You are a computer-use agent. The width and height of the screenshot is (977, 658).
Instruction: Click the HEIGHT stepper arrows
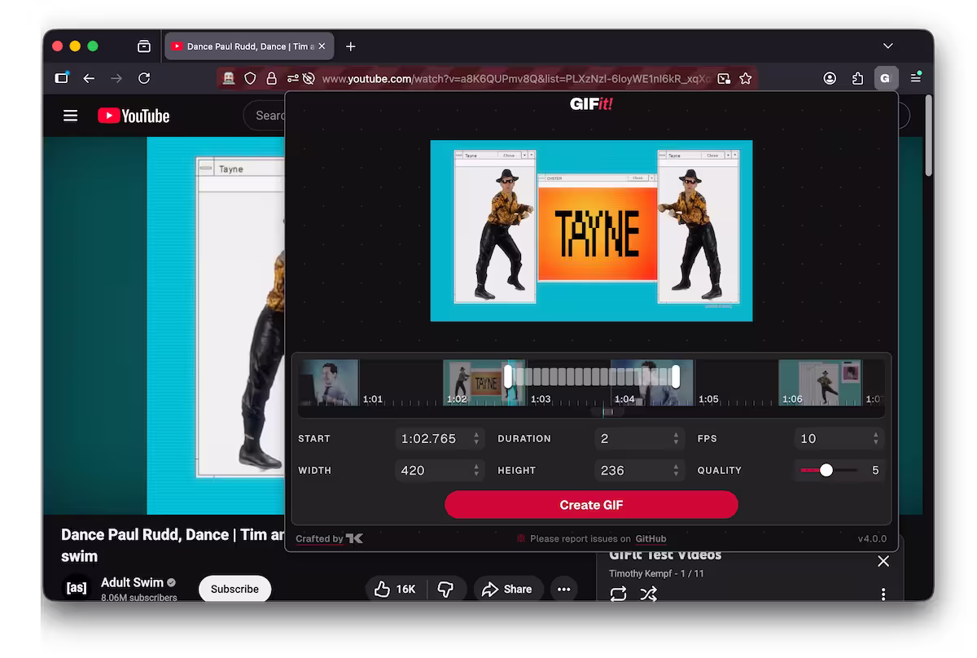coord(676,470)
